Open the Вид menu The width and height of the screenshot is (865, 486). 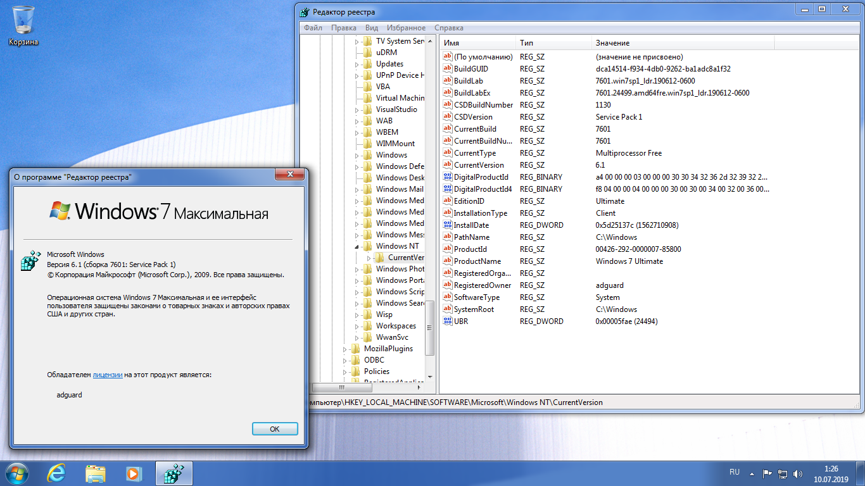(372, 28)
